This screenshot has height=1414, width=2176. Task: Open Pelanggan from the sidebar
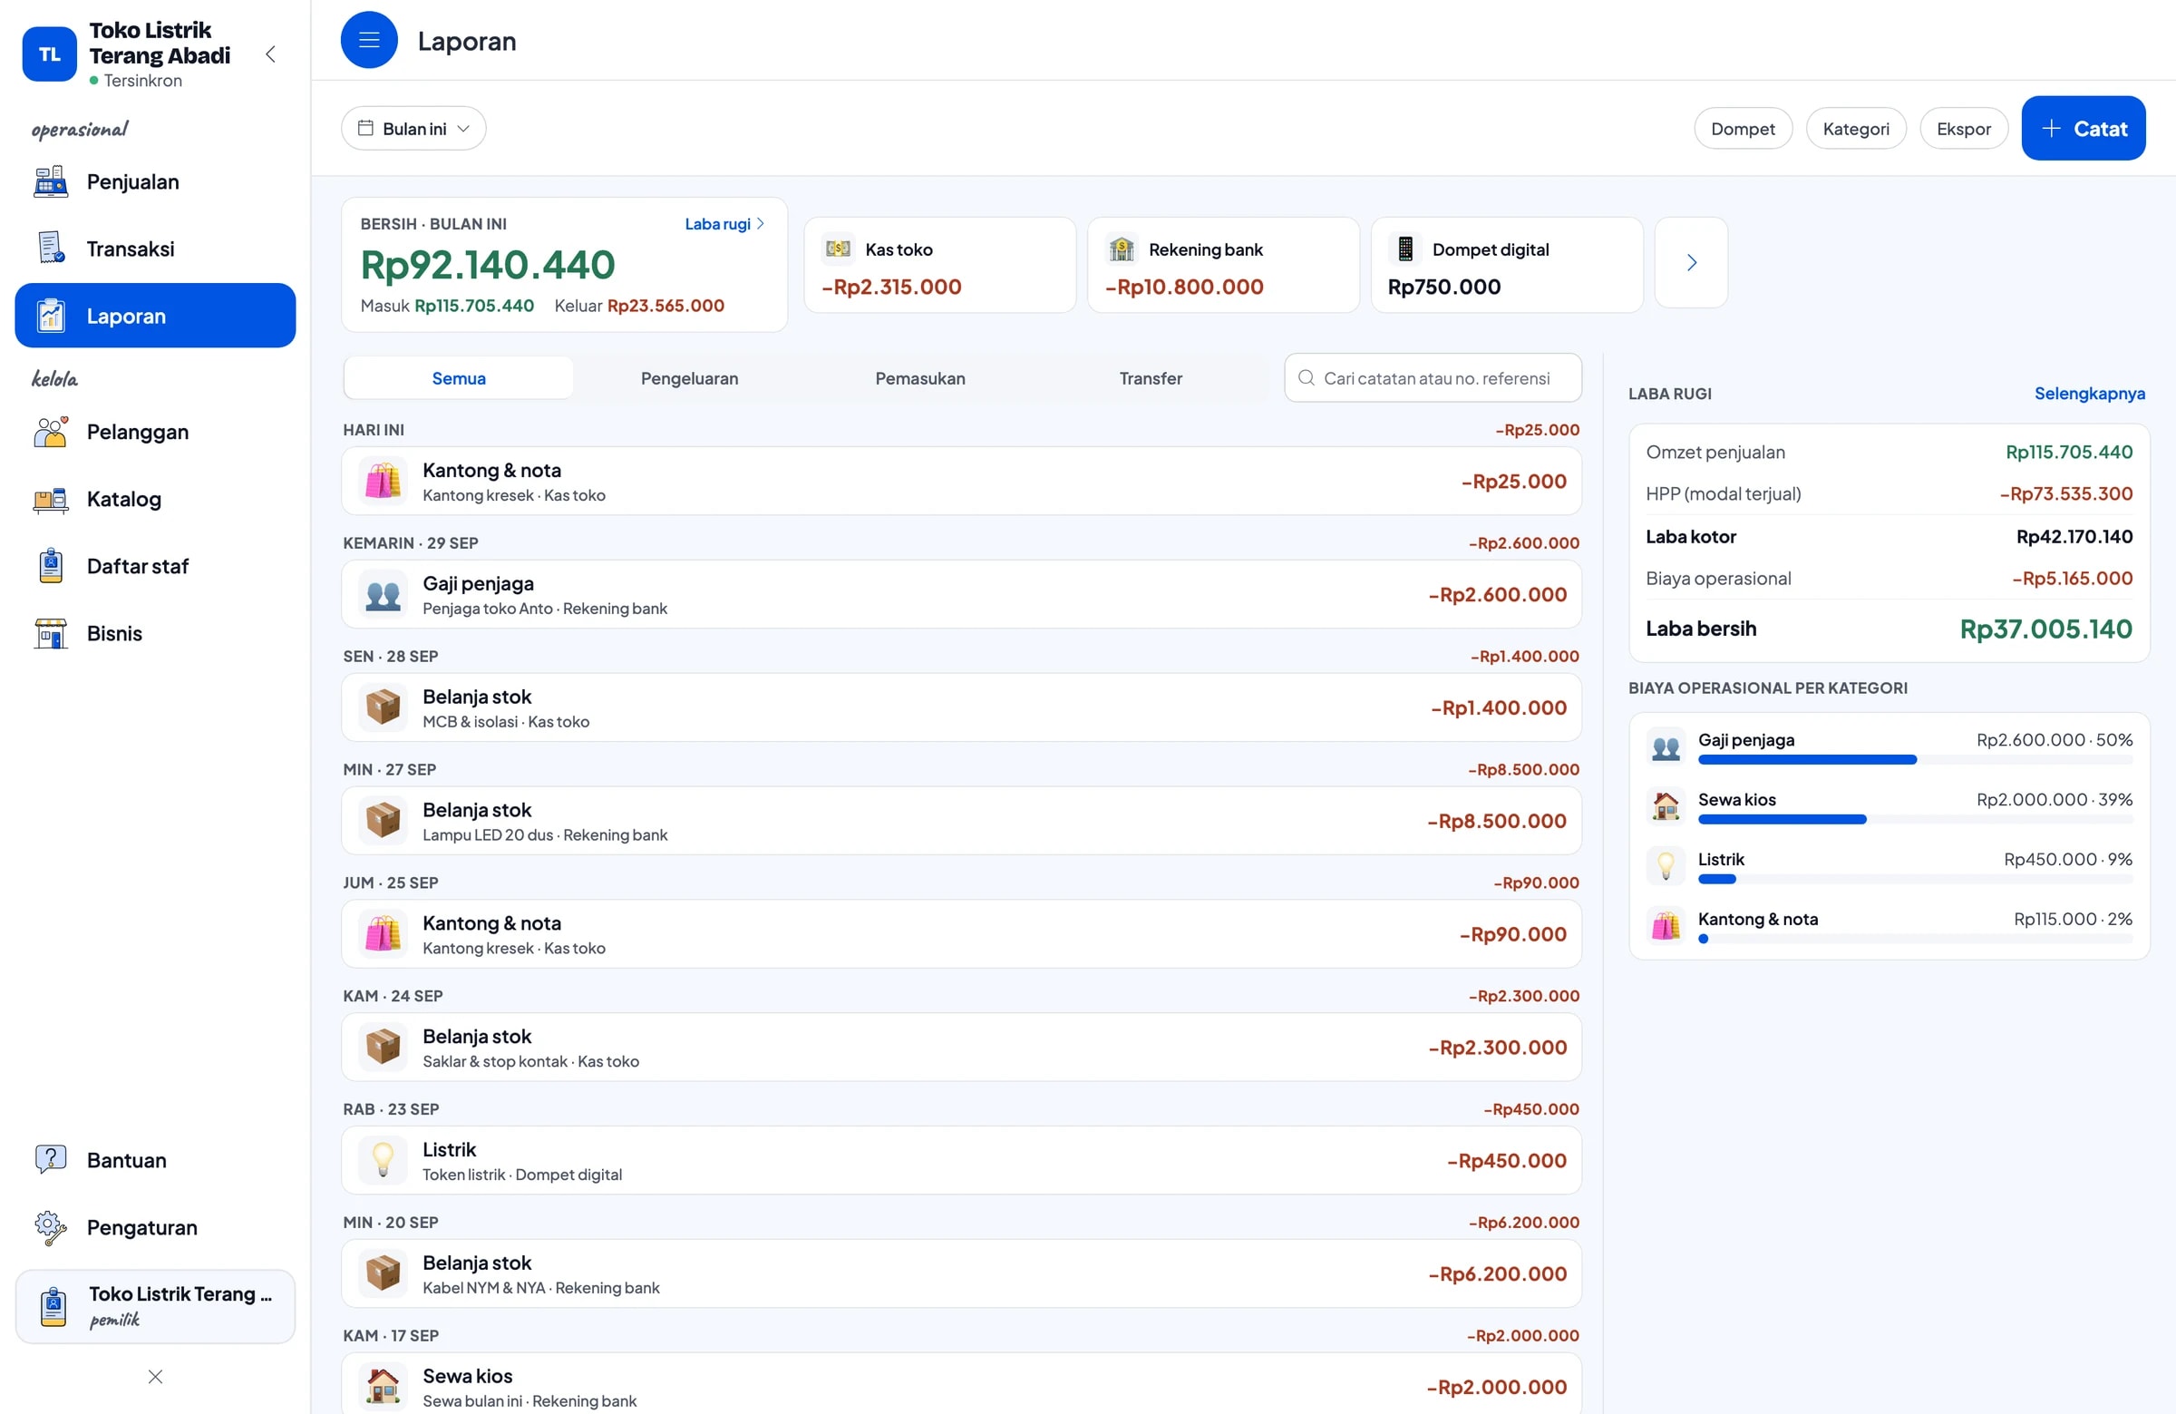point(154,432)
